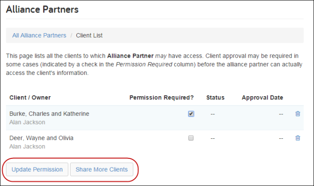
Task: Click the Status column header
Action: pos(215,98)
